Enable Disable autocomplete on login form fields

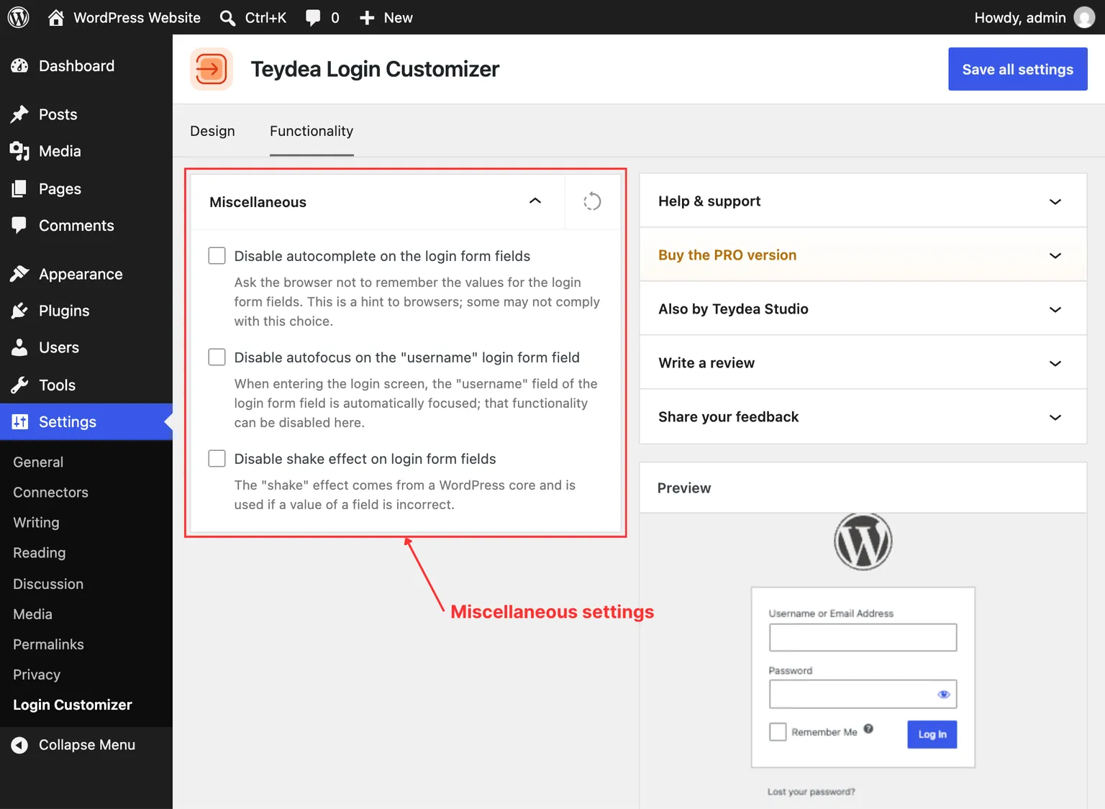click(217, 256)
